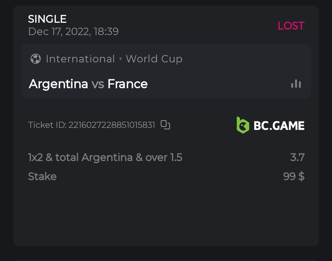
Task: Open match statistics bar chart icon
Action: 296,84
